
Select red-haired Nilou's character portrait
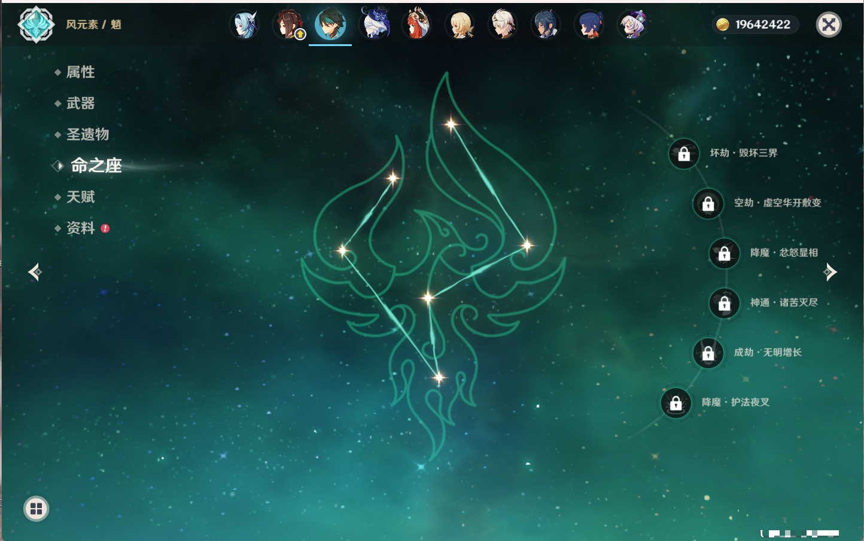coord(417,25)
